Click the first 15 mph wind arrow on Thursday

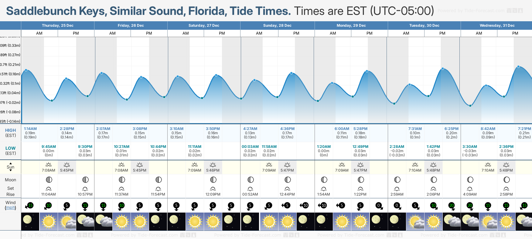[x=29, y=206]
